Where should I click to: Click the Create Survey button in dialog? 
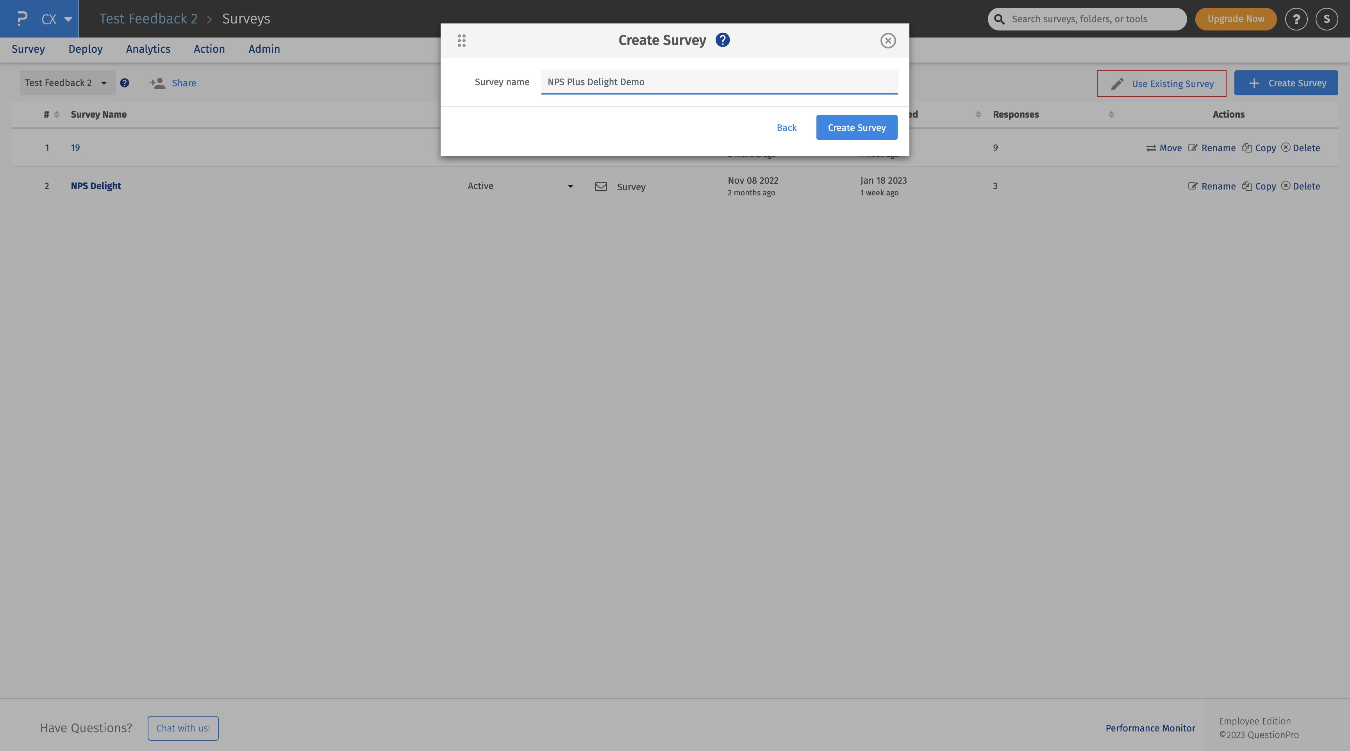(x=856, y=127)
